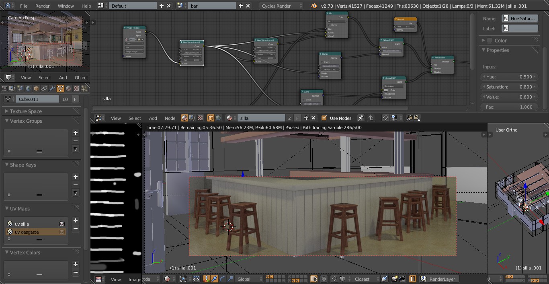Open the File menu
549x284 pixels.
coord(24,6)
